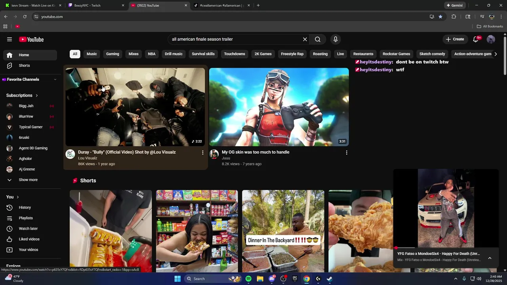Show hidden system tray icons
Viewport: 507px width, 285px height.
click(x=456, y=279)
